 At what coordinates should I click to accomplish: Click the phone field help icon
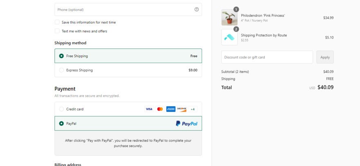pyautogui.click(x=196, y=9)
